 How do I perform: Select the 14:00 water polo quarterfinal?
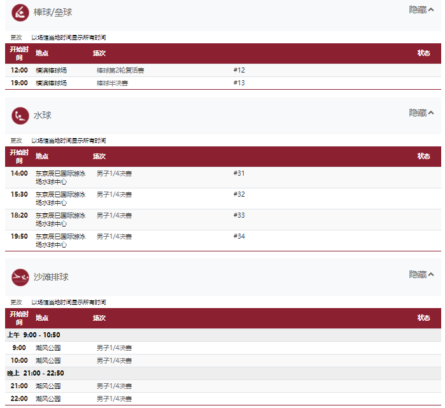pyautogui.click(x=223, y=178)
